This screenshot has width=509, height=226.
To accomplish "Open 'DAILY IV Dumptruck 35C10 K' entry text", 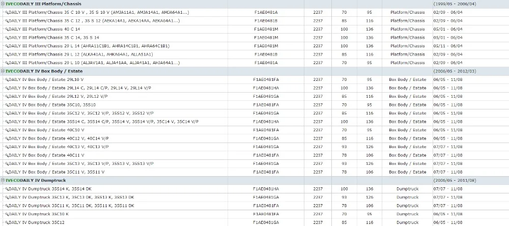I will click(x=39, y=214).
